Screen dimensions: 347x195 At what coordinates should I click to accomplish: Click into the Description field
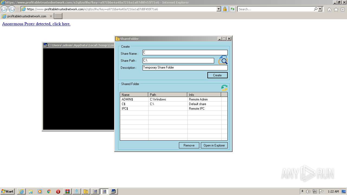click(x=185, y=68)
